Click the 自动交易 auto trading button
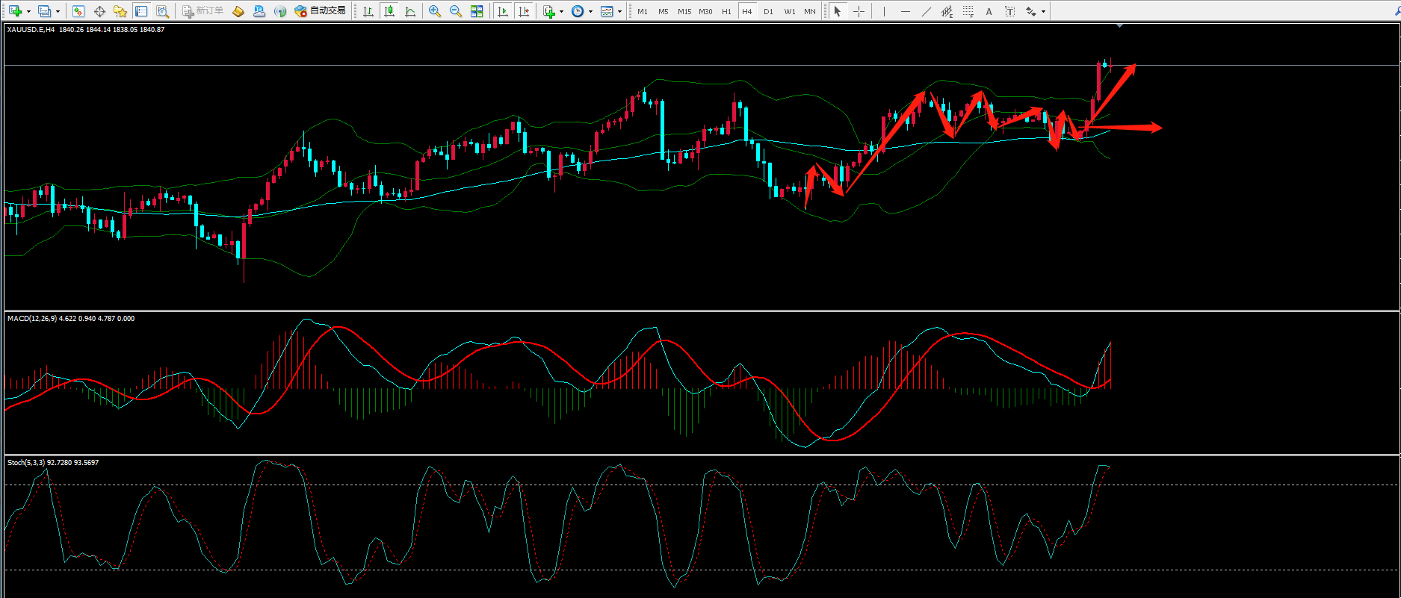Viewport: 1401px width, 598px height. [x=321, y=11]
